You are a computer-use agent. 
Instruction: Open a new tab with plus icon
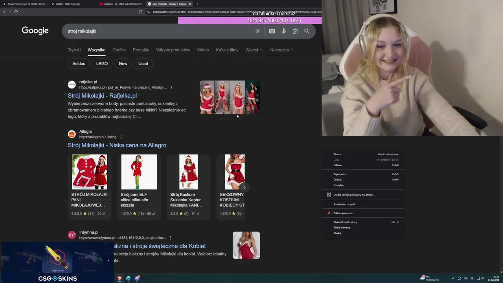[x=197, y=4]
